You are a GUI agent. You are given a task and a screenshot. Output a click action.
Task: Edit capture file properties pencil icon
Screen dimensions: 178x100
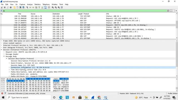pyautogui.click(x=5, y=93)
